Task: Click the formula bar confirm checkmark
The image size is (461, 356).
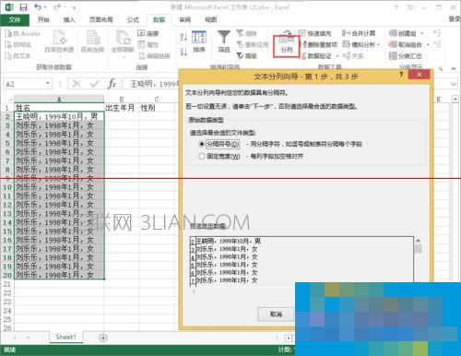Action: tap(95, 84)
